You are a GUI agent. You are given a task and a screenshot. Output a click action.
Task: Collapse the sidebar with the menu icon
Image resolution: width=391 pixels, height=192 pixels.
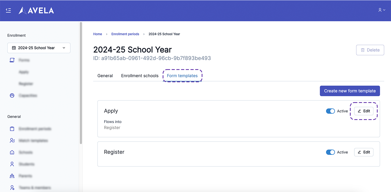point(8,10)
